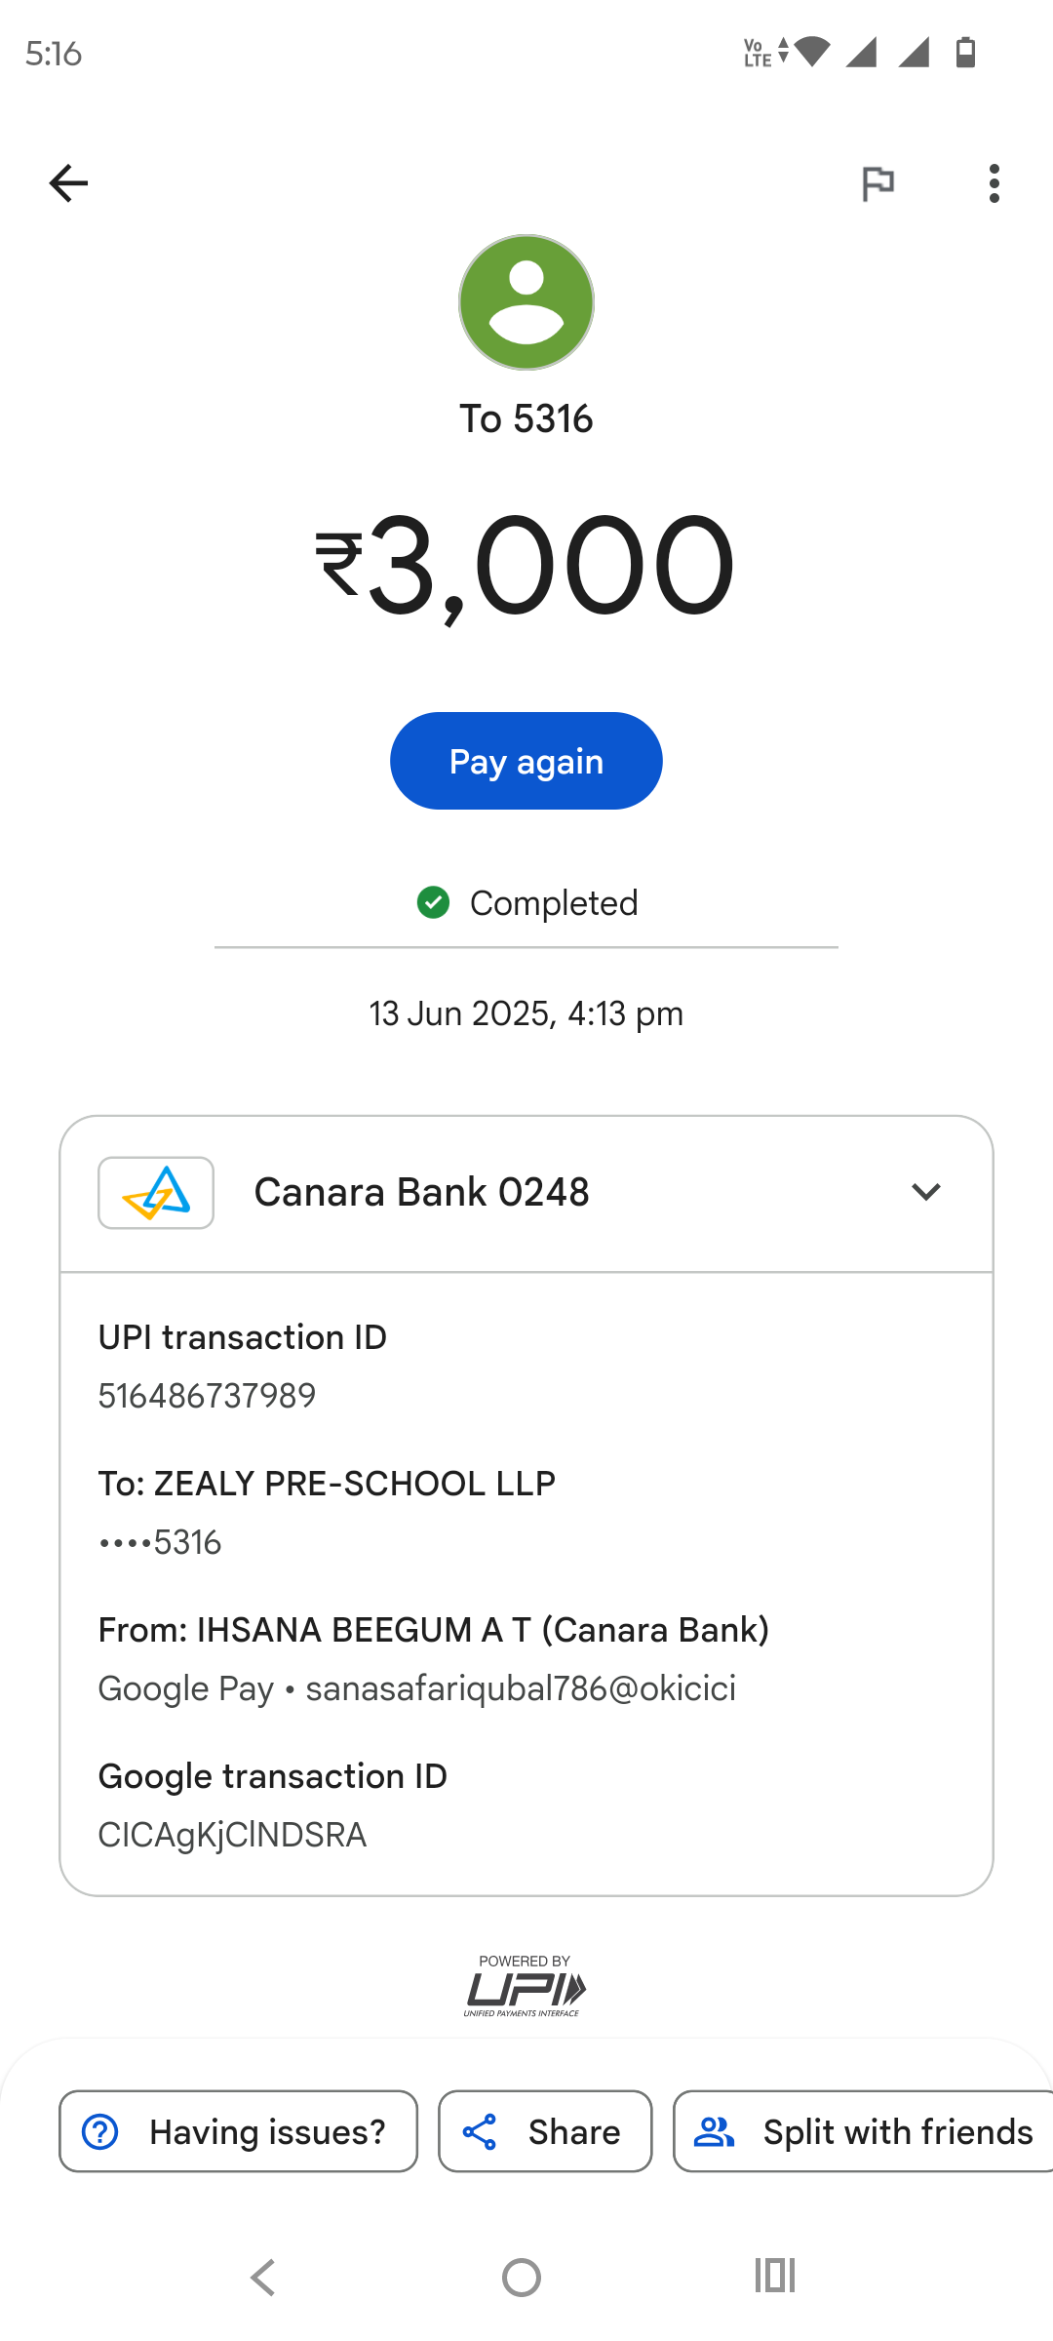Tap the green Completed checkmark icon
This screenshot has height=2341, width=1053.
point(433,902)
